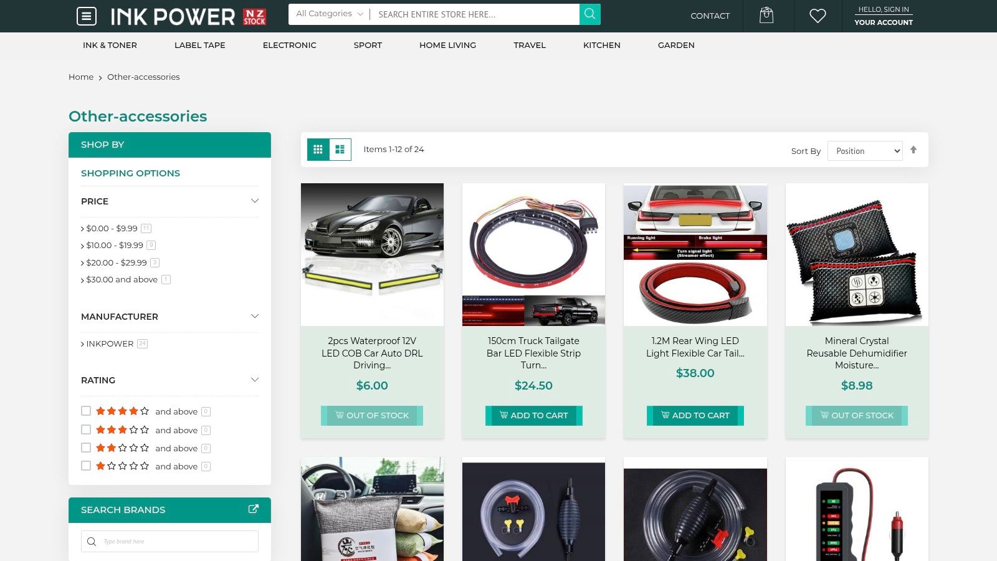Screen dimensions: 997x561
Task: Open the wishlist heart icon
Action: click(x=818, y=16)
